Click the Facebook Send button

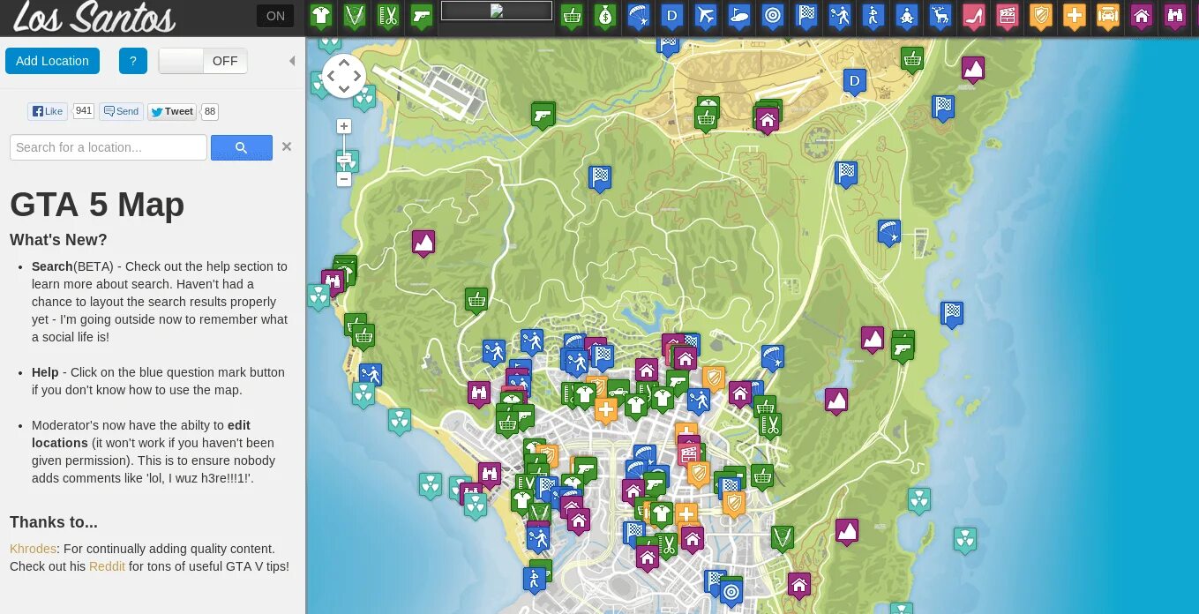[x=121, y=111]
